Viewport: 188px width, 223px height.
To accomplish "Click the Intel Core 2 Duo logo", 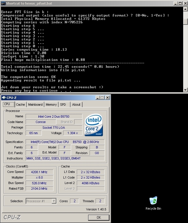I will coord(94,125).
